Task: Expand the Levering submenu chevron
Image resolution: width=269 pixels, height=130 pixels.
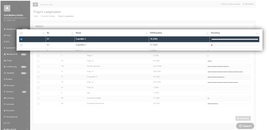Action: 27,98
